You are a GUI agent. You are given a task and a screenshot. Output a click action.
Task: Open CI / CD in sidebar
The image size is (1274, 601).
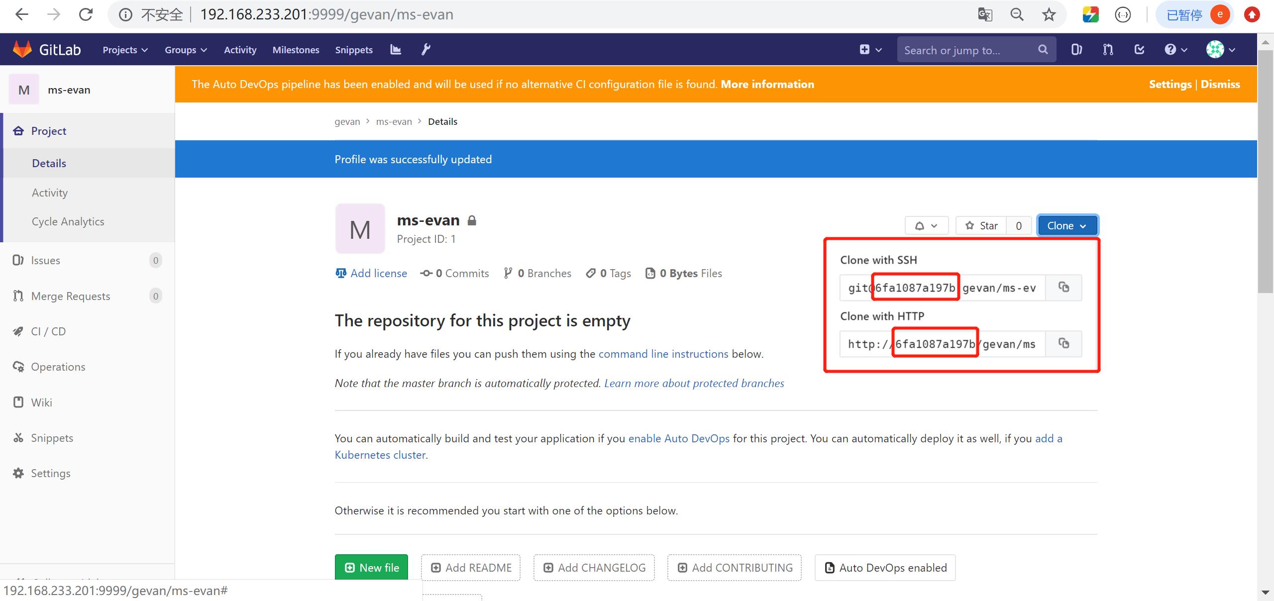tap(48, 331)
